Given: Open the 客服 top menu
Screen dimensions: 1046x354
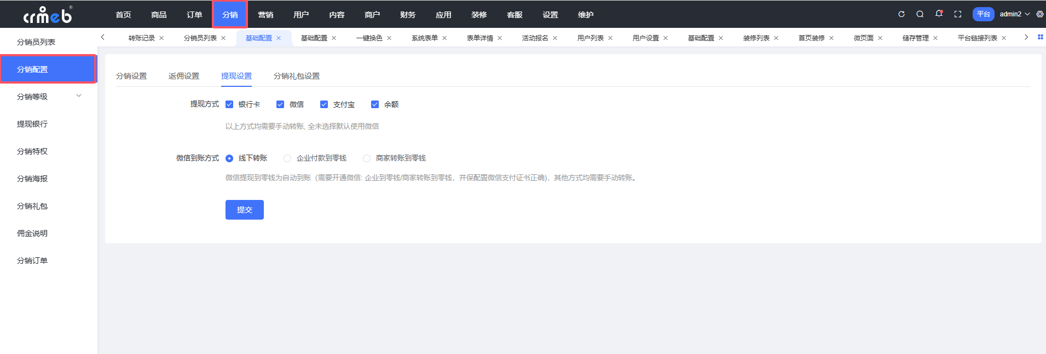Looking at the screenshot, I should (515, 15).
